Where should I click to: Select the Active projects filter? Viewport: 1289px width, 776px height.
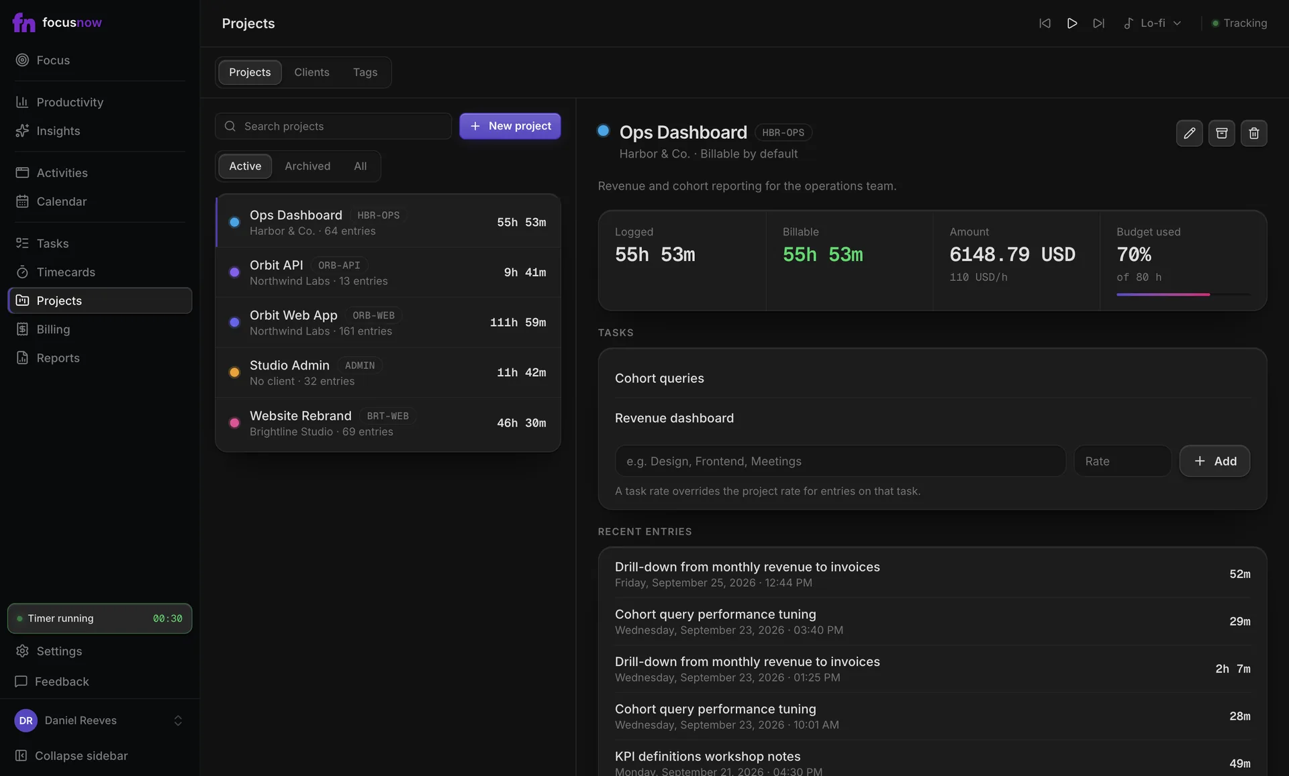(x=245, y=166)
